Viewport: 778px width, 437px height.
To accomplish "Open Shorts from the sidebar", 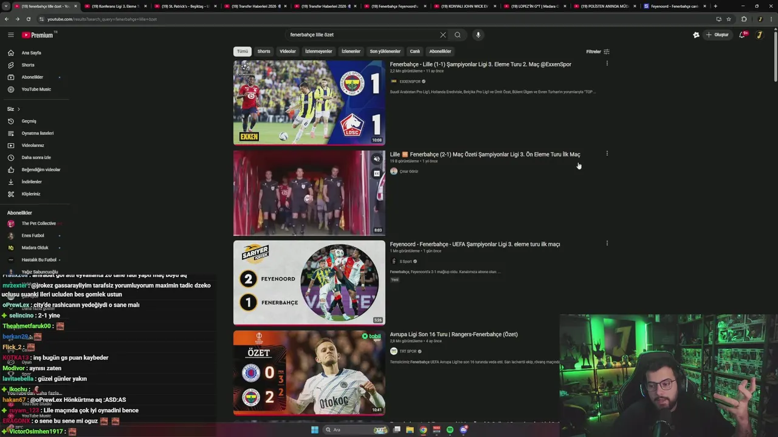I will pyautogui.click(x=28, y=65).
